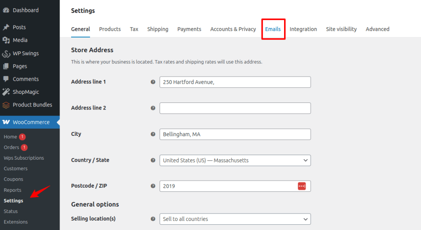The image size is (421, 230).
Task: Click the Product Bundles stack icon
Action: pos(6,105)
